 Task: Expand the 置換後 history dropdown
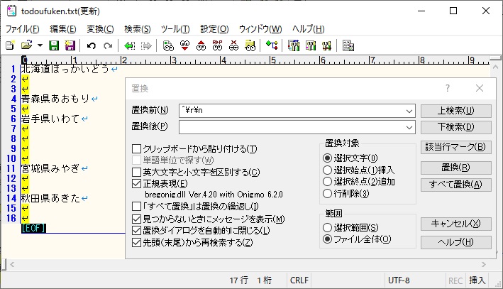[409, 128]
